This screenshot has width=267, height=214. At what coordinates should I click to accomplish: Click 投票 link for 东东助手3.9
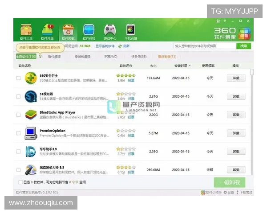131,154
